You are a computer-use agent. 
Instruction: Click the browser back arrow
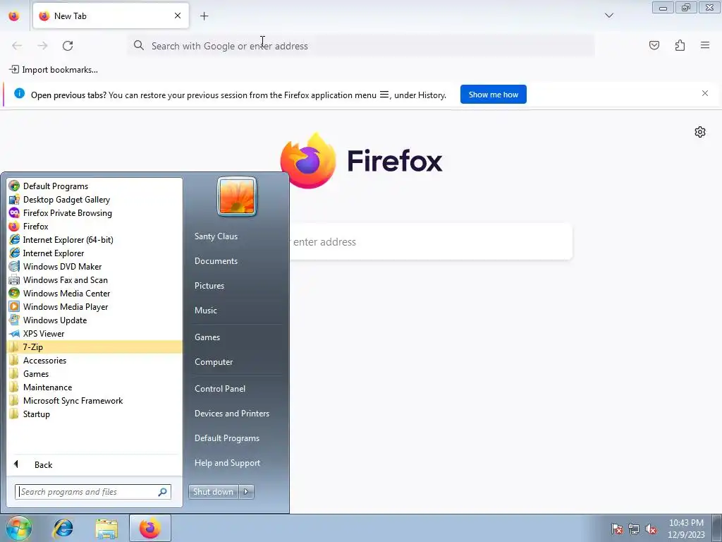[x=17, y=46]
